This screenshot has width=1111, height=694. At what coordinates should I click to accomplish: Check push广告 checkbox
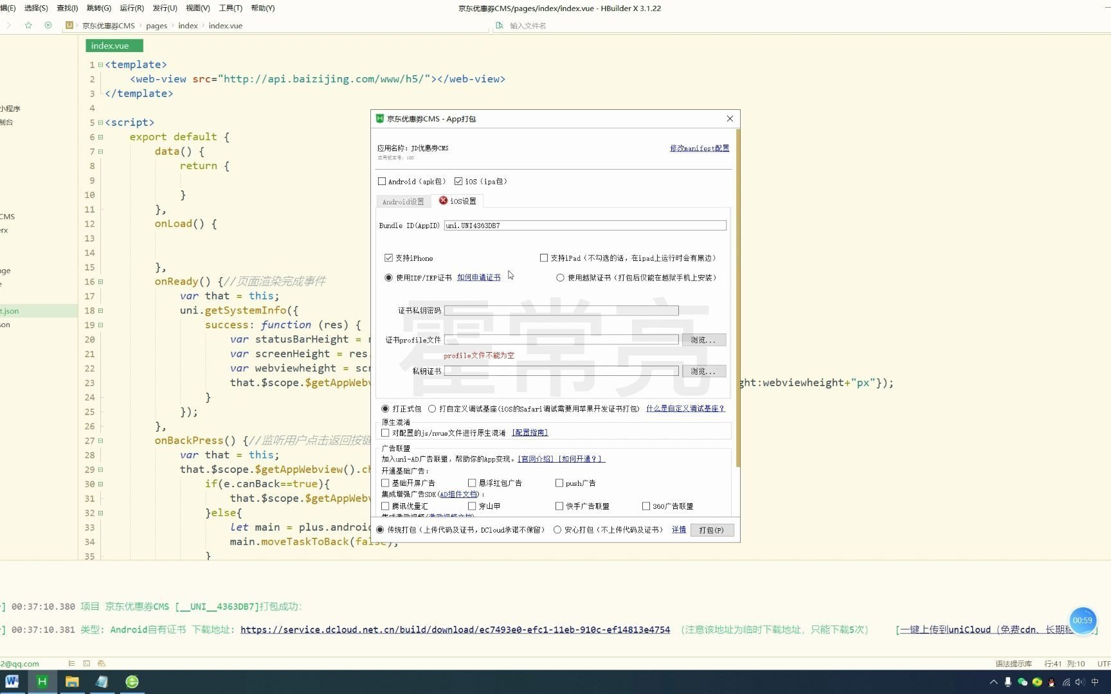coord(559,483)
